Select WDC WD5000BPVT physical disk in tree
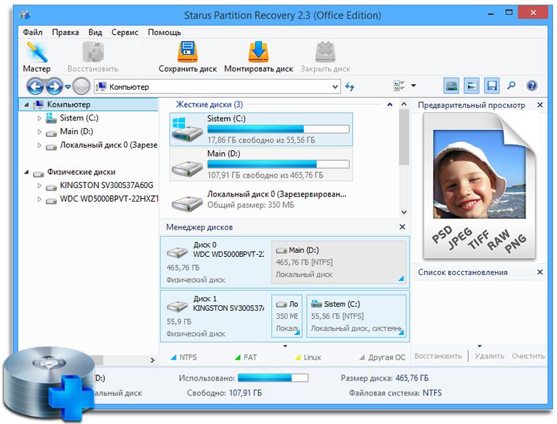Image resolution: width=557 pixels, height=424 pixels. coord(109,199)
